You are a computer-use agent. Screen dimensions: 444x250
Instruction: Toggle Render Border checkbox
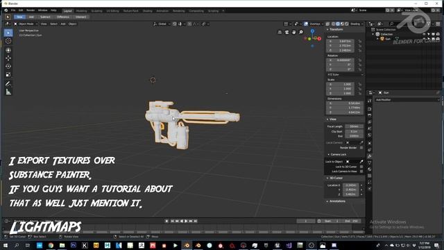(361, 148)
